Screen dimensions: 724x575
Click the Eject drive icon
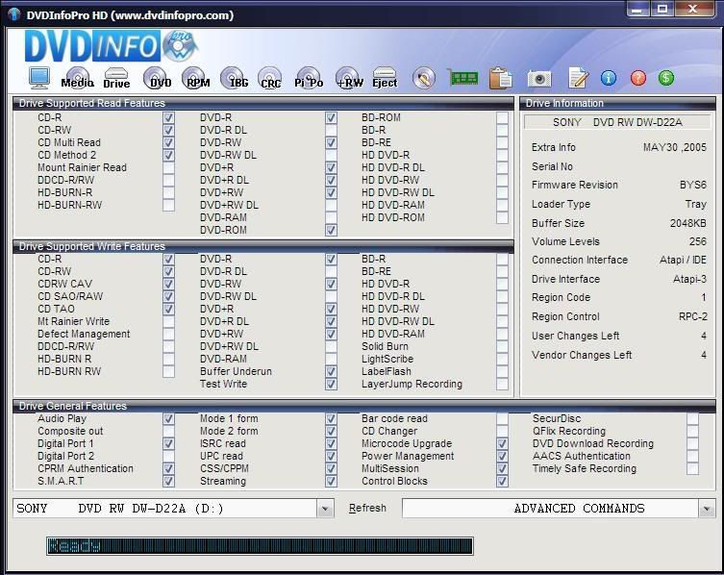click(x=385, y=78)
